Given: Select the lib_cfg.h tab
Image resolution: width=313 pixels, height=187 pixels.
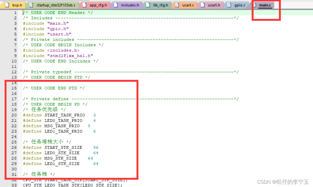Looking at the screenshot, I should tap(157, 5).
